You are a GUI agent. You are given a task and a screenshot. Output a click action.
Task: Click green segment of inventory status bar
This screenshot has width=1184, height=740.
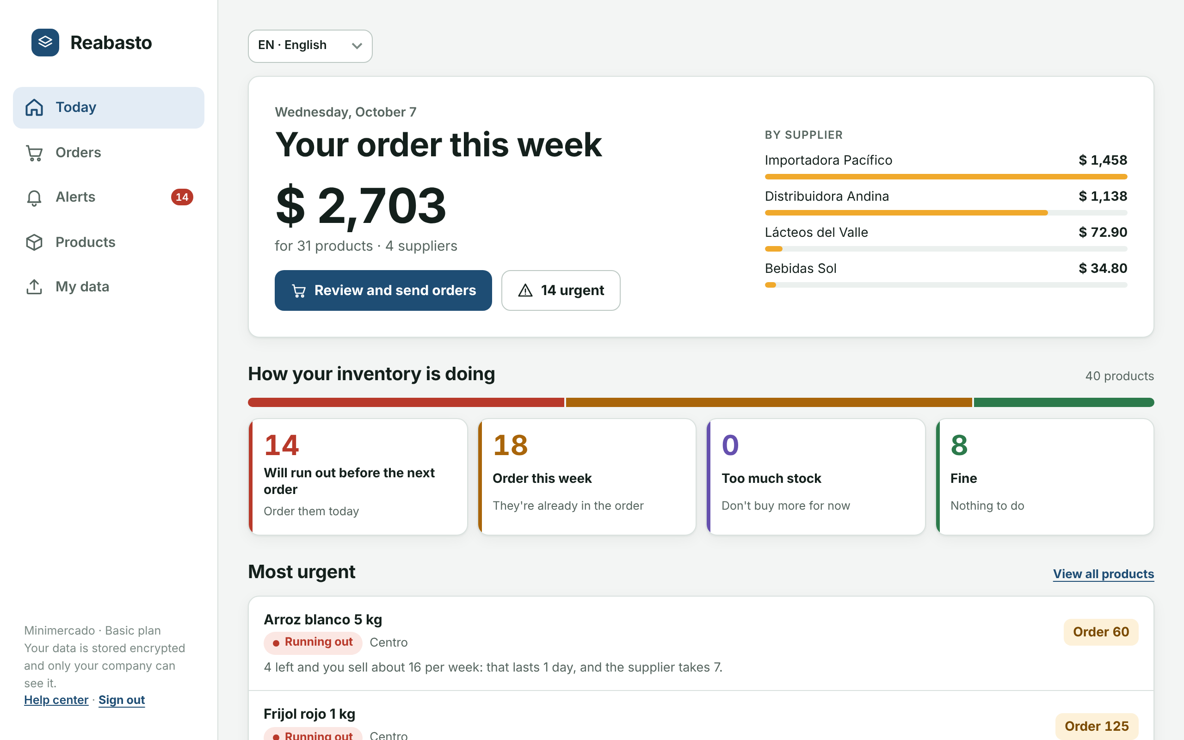pyautogui.click(x=1064, y=402)
